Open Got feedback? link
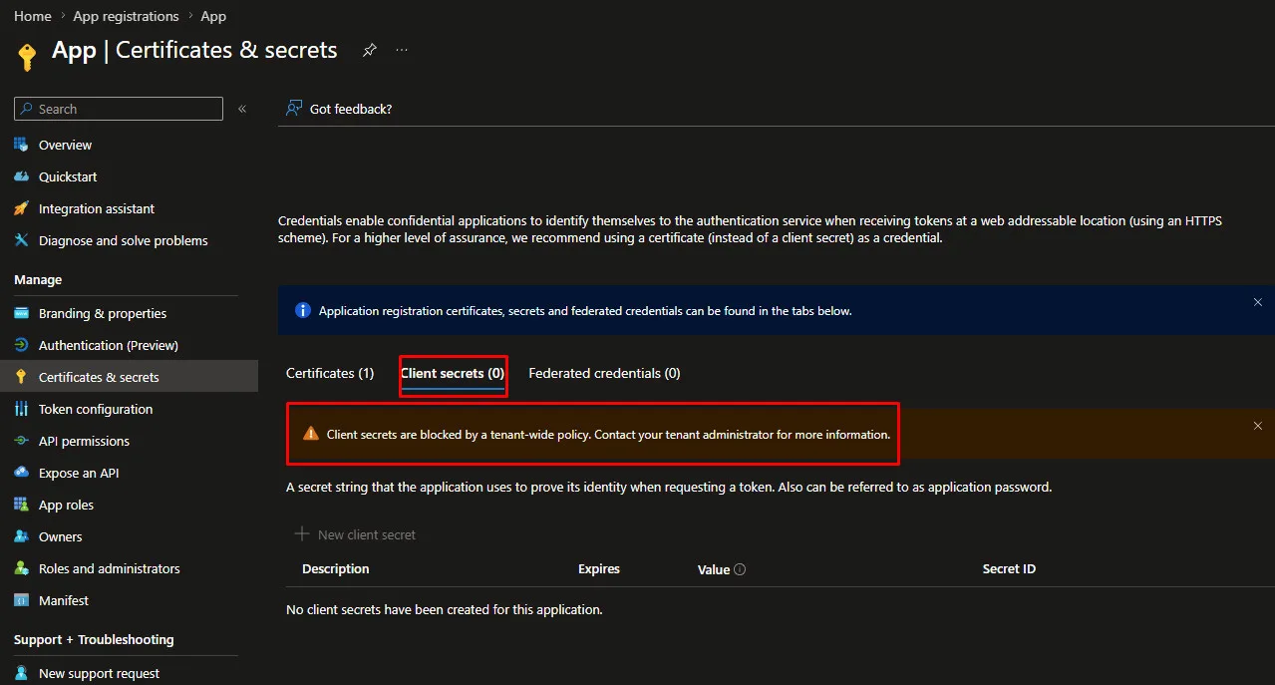This screenshot has height=685, width=1275. click(339, 109)
